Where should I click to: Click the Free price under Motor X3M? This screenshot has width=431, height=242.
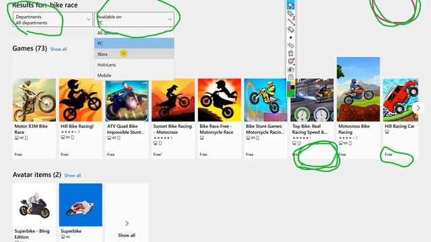(x=18, y=155)
